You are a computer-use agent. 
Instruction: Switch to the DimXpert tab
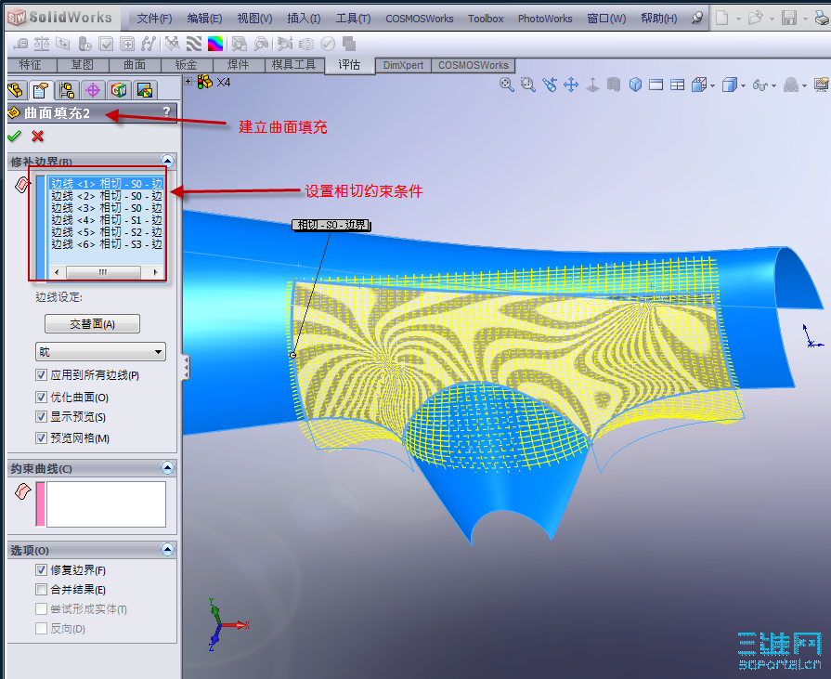pos(403,65)
